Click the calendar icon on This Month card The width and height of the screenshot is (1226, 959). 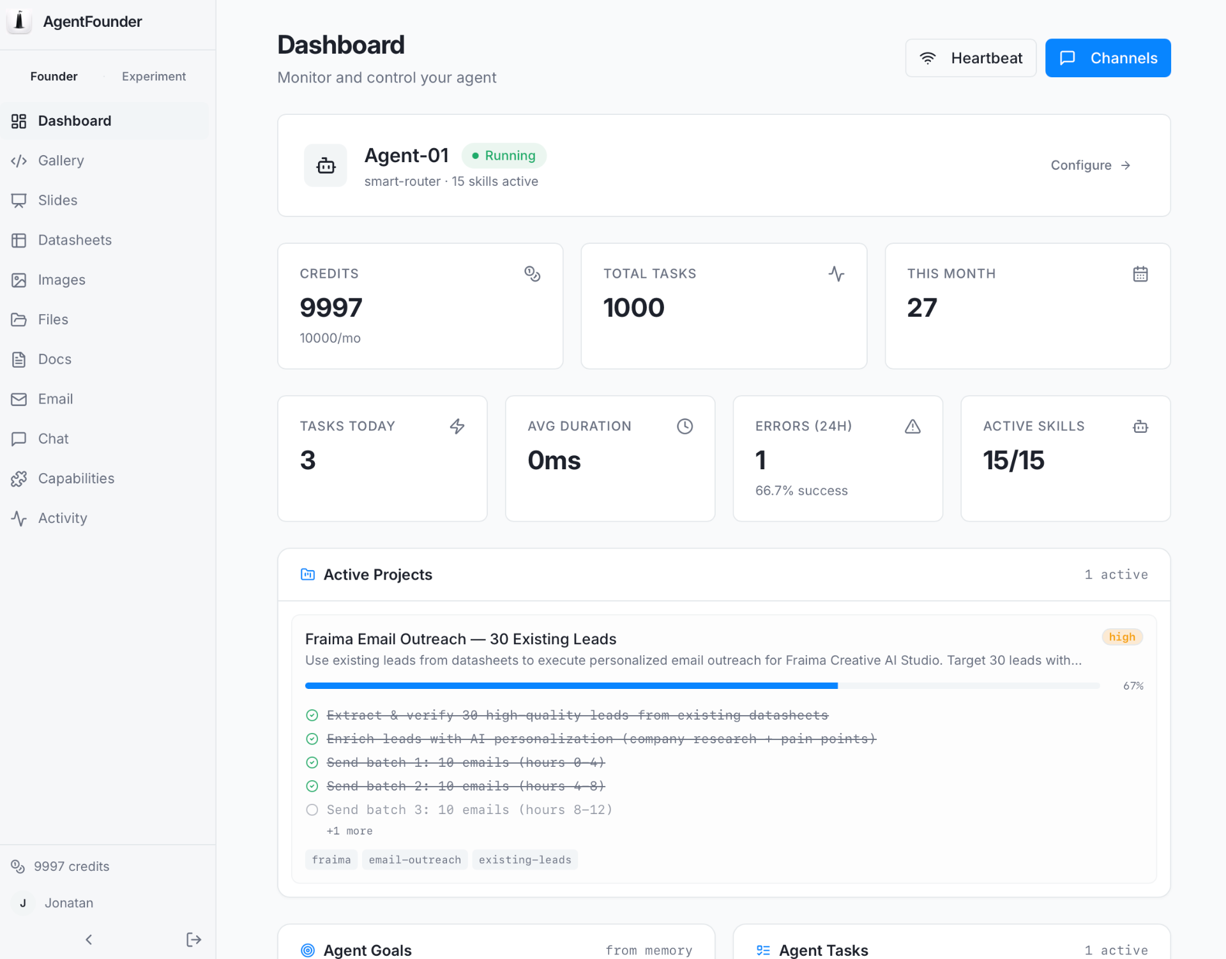1140,274
